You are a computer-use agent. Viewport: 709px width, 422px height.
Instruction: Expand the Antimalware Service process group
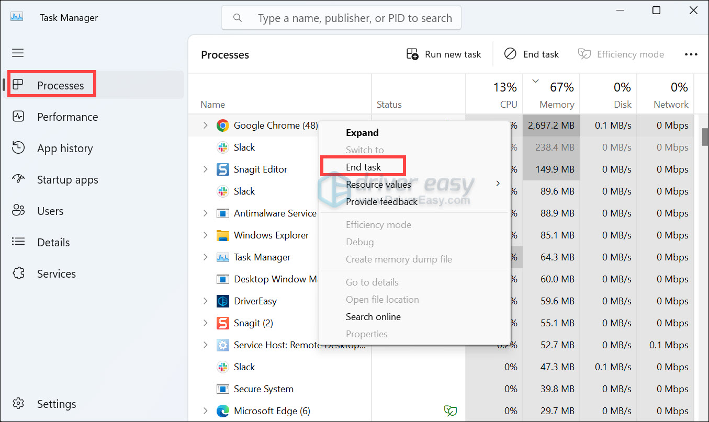click(x=205, y=213)
